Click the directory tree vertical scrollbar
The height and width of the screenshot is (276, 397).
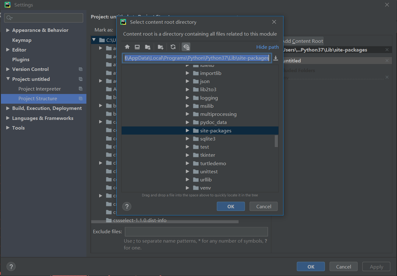[x=276, y=141]
